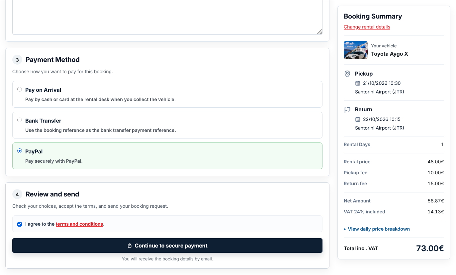Open the terms and conditions link
The height and width of the screenshot is (275, 456).
(79, 224)
